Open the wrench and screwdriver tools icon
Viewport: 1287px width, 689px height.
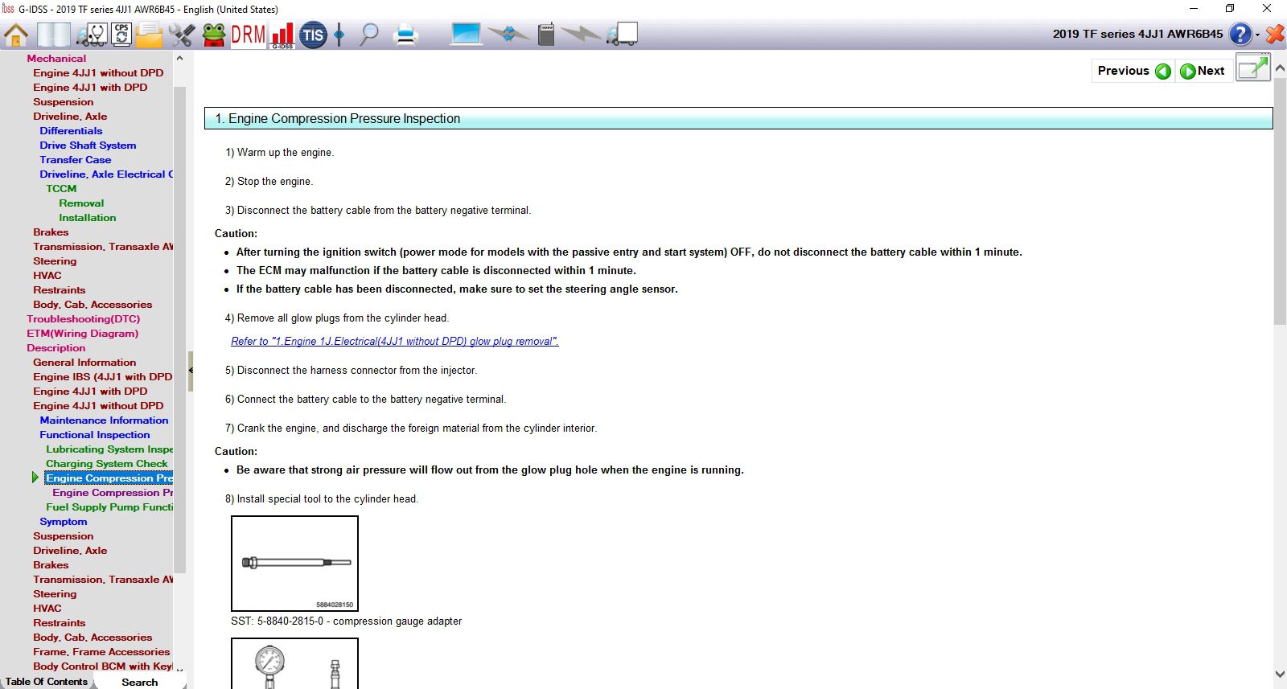coord(182,35)
